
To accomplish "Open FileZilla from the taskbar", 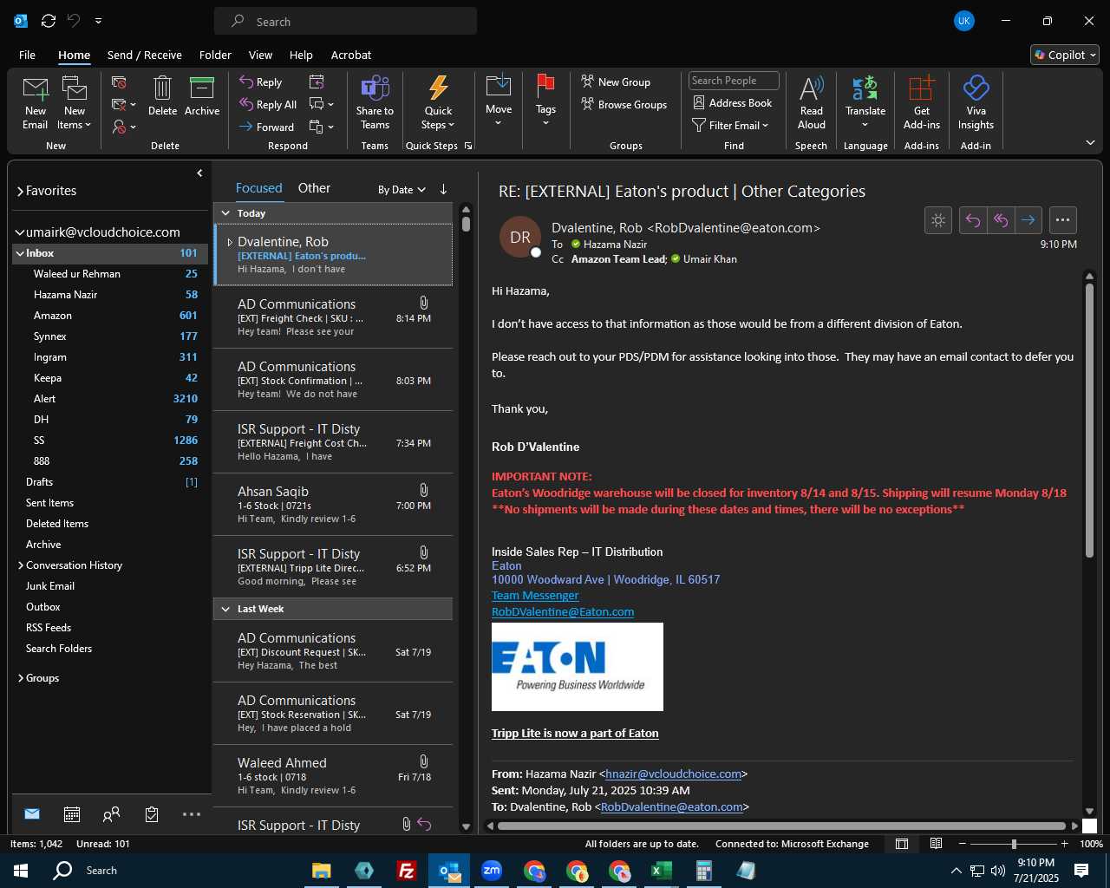I will pos(406,871).
